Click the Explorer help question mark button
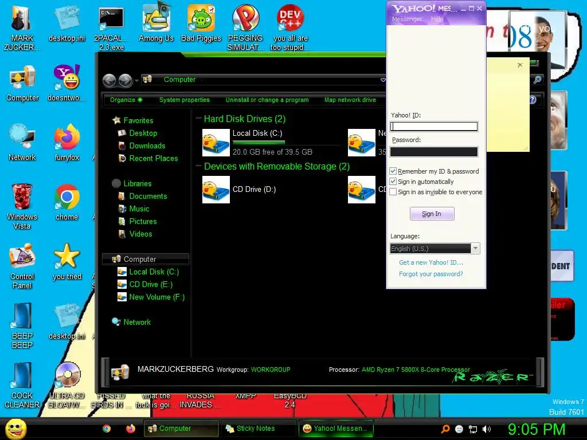Image resolution: width=587 pixels, height=440 pixels. pos(533,100)
